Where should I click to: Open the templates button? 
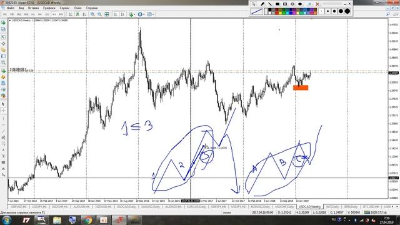click(x=149, y=14)
